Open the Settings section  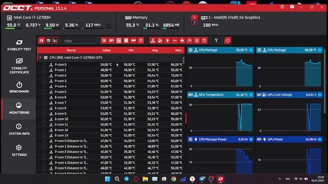coord(19,151)
